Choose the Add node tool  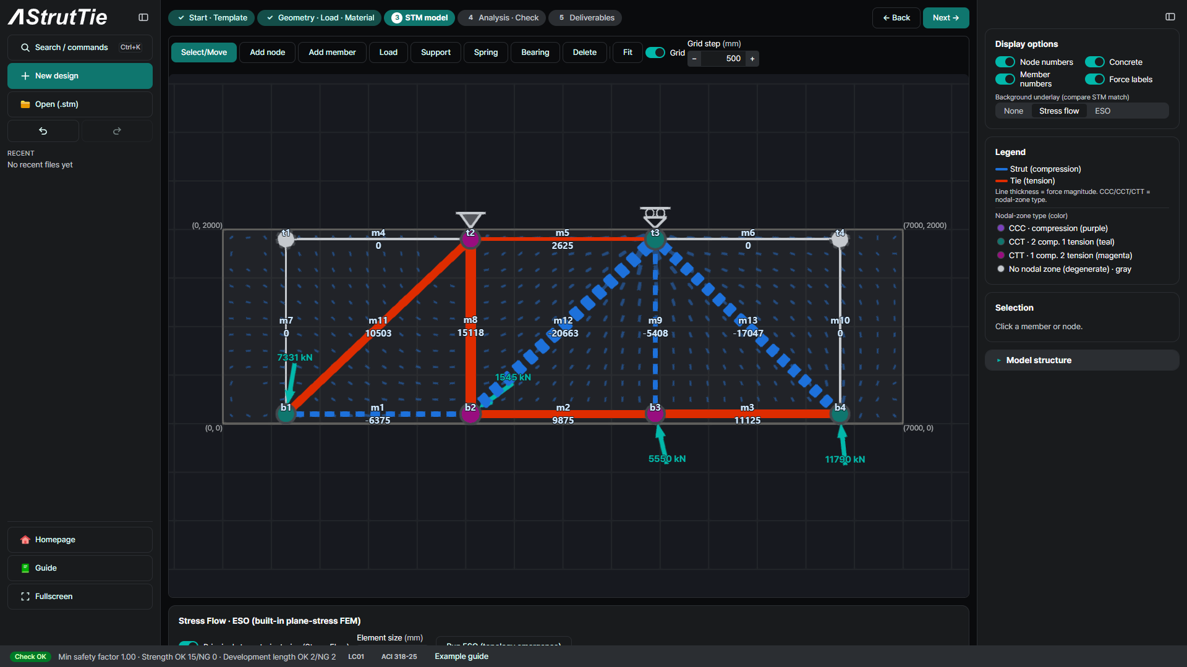click(x=268, y=52)
